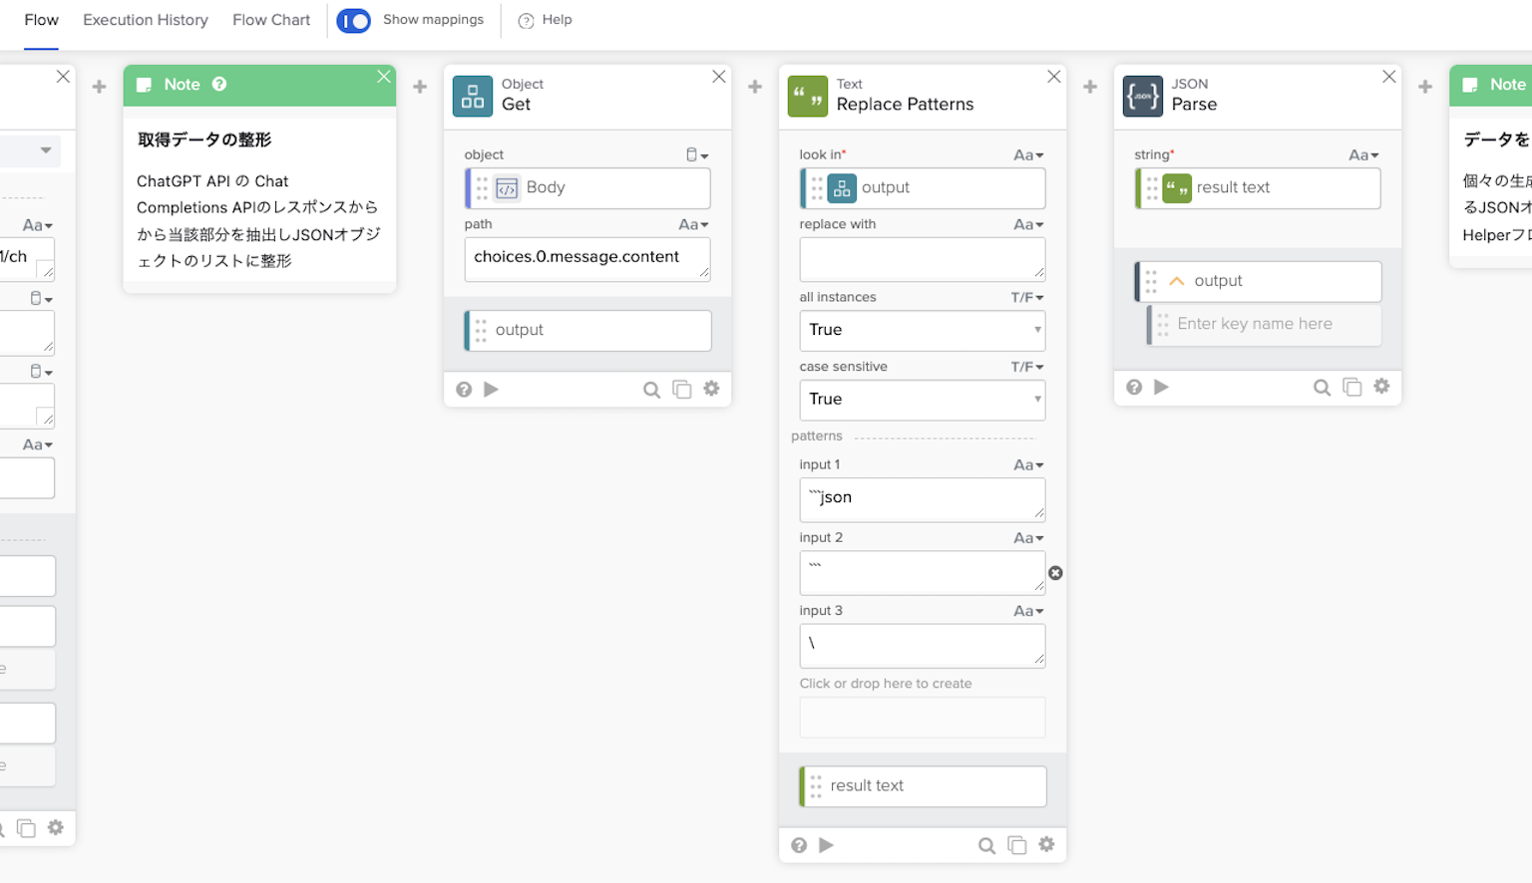The width and height of the screenshot is (1532, 883).
Task: Close the Object Get card
Action: pos(718,77)
